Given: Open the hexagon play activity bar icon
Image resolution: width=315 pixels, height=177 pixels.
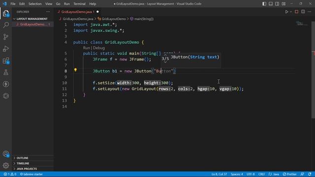Looking at the screenshot, I should 6,96.
